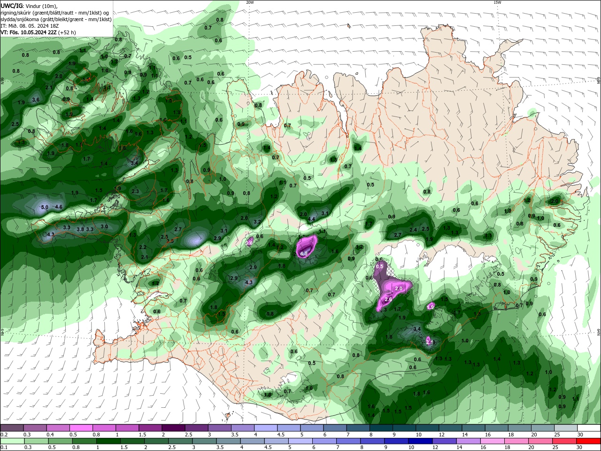Click the darkest green swatch labeled 1
Image resolution: width=601 pixels, height=451 pixels.
point(109,441)
